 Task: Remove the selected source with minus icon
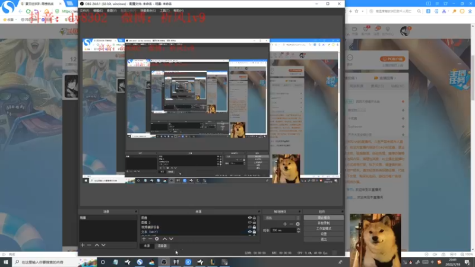[x=150, y=239]
